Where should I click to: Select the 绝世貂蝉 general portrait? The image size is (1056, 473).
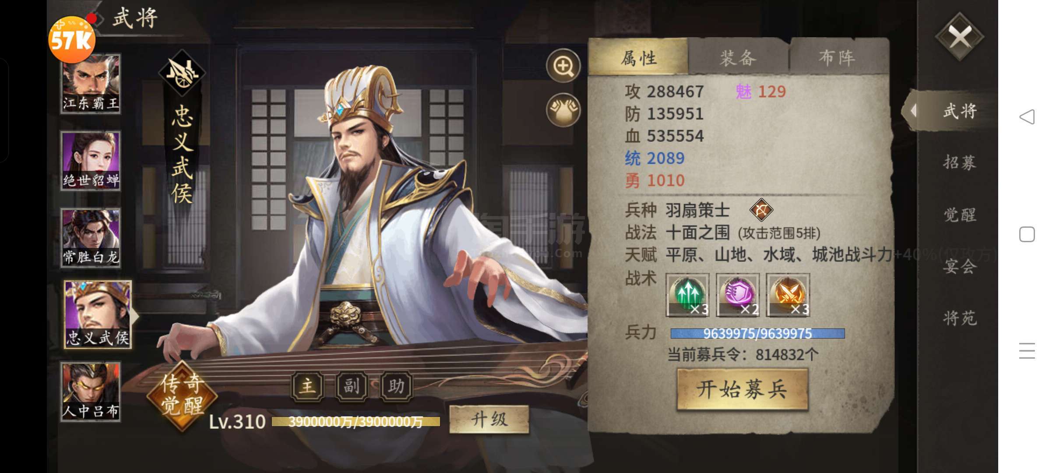91,161
